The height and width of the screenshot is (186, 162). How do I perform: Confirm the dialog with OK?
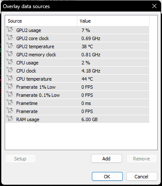pyautogui.click(x=107, y=177)
